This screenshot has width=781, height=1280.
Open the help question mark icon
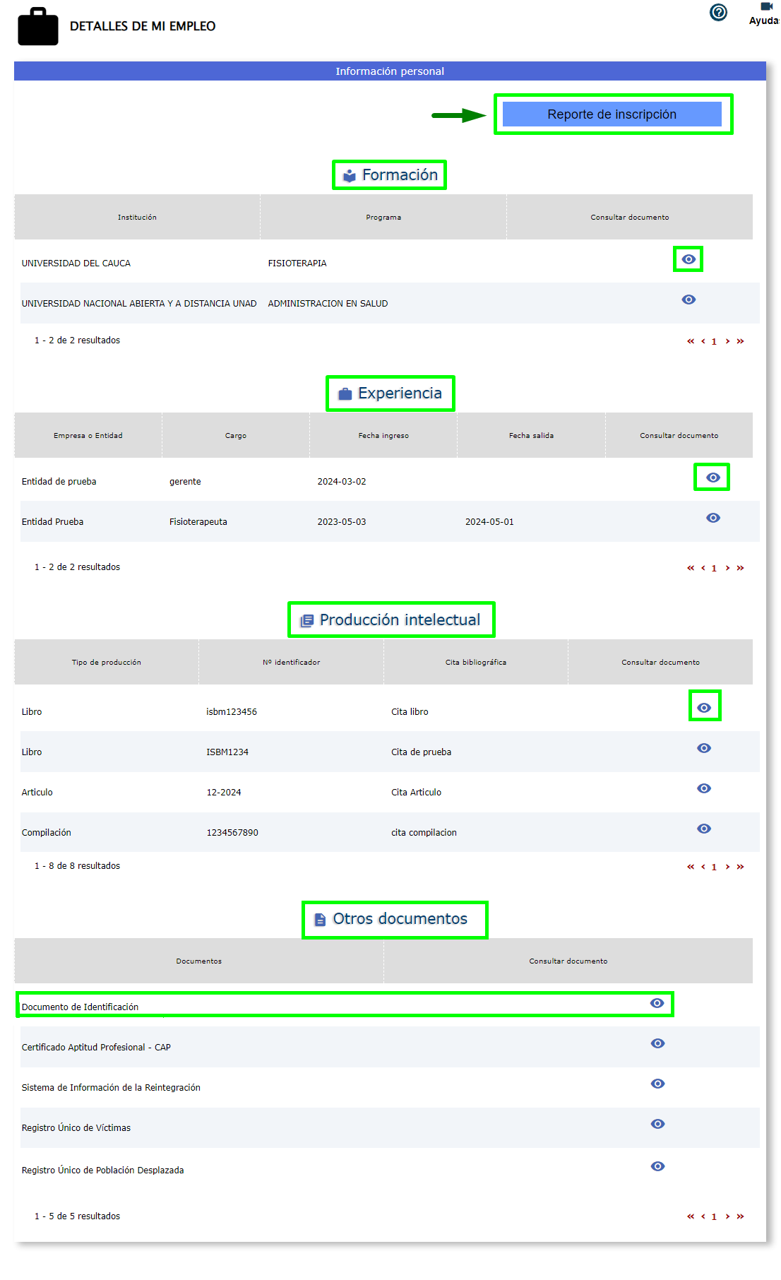718,13
